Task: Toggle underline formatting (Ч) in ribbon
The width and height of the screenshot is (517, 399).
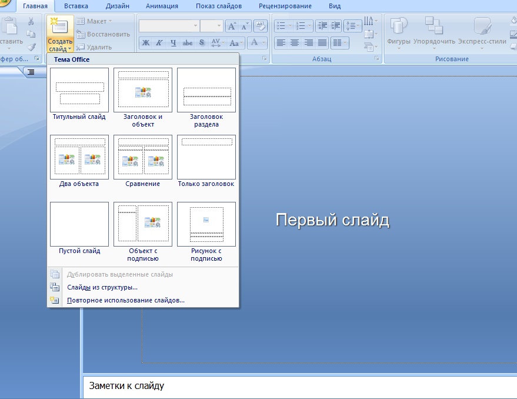Action: click(174, 43)
